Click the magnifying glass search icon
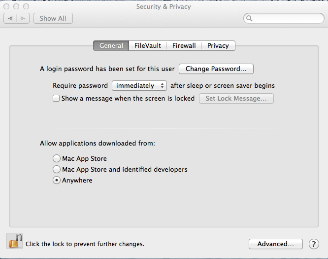 click(x=249, y=18)
